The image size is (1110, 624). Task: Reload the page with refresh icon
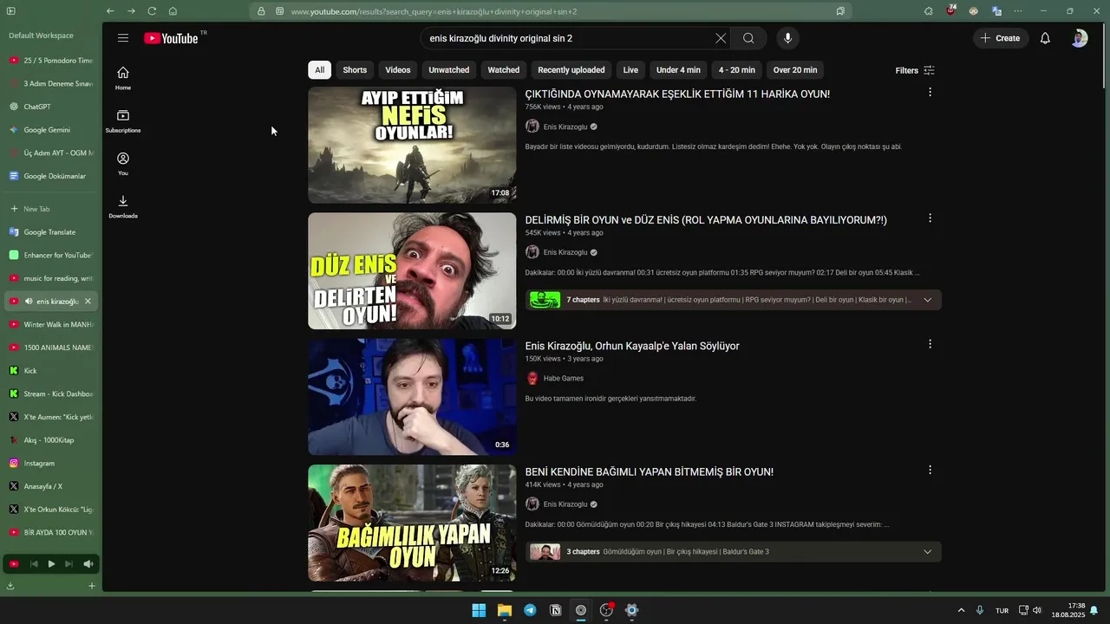pos(152,11)
